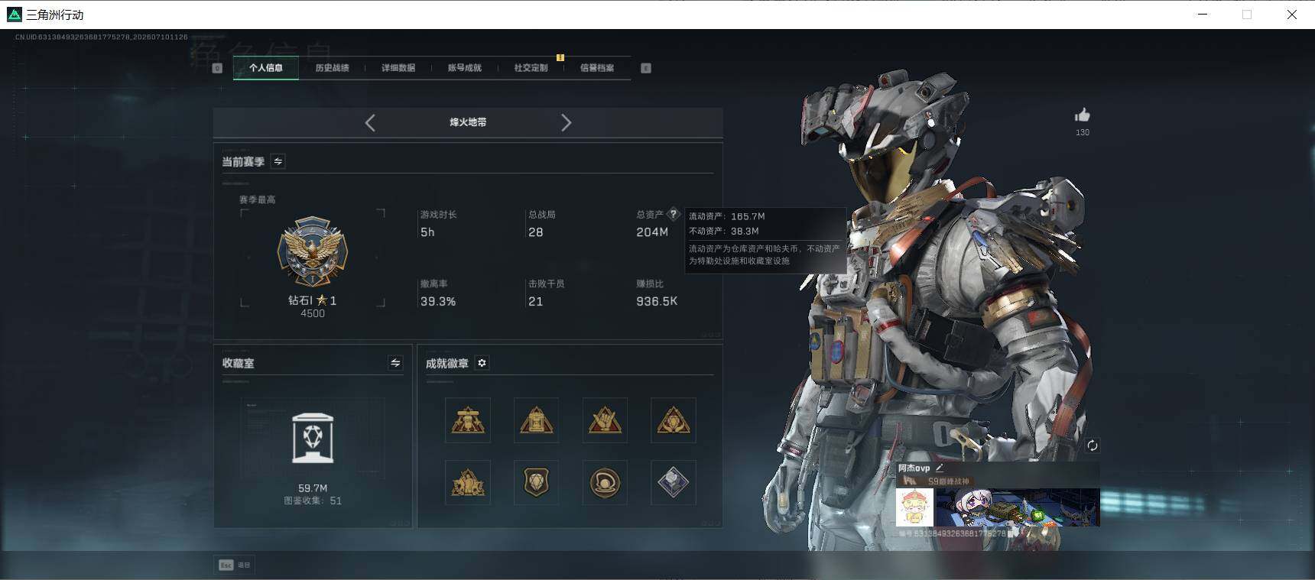Select the round coin badge in bottom row
This screenshot has width=1315, height=580.
[x=605, y=482]
